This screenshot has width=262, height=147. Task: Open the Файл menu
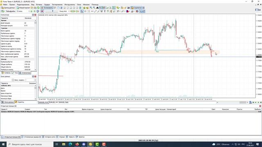[x=5, y=4]
